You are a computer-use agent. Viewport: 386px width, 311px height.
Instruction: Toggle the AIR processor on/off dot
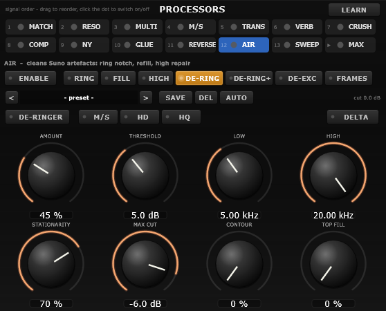click(234, 45)
